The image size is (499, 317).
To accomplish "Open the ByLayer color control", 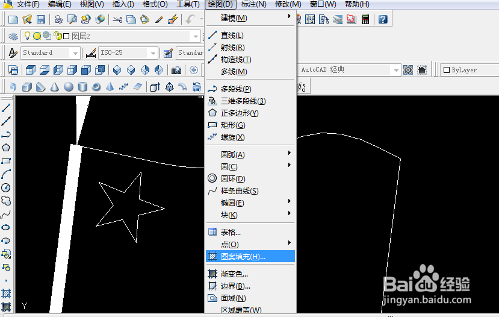I will coord(470,70).
